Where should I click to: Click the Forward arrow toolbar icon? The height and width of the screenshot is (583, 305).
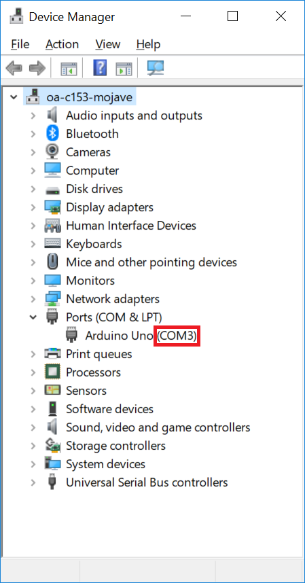(x=37, y=69)
